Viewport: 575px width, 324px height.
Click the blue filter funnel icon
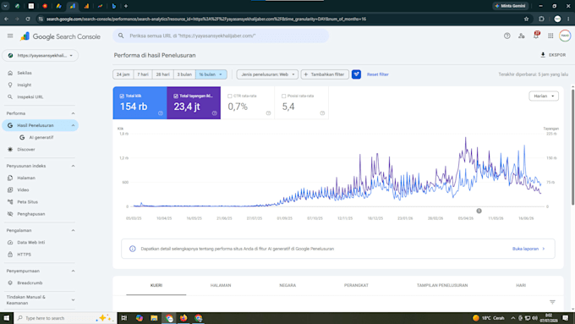pyautogui.click(x=356, y=74)
